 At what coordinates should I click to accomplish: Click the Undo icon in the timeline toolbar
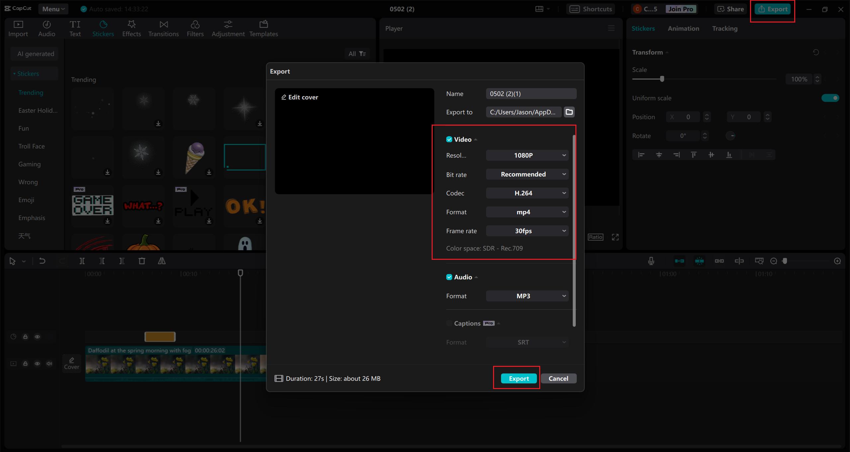click(42, 261)
